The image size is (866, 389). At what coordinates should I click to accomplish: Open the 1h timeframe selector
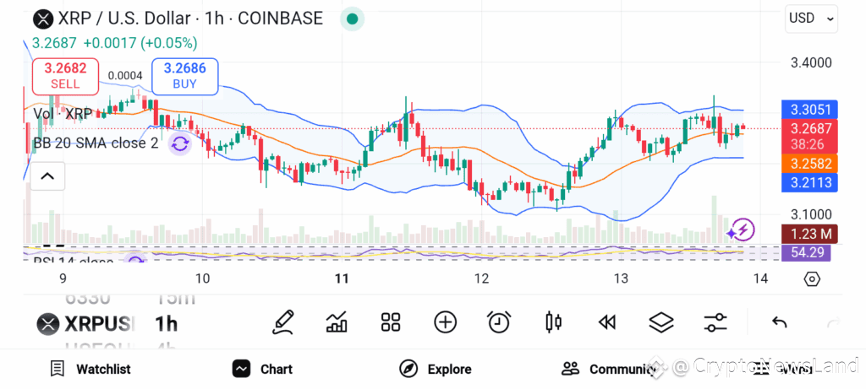pyautogui.click(x=166, y=324)
